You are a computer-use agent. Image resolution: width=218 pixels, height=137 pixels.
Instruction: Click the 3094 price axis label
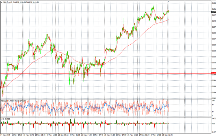click(x=214, y=81)
